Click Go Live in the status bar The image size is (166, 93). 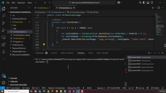tap(140, 88)
